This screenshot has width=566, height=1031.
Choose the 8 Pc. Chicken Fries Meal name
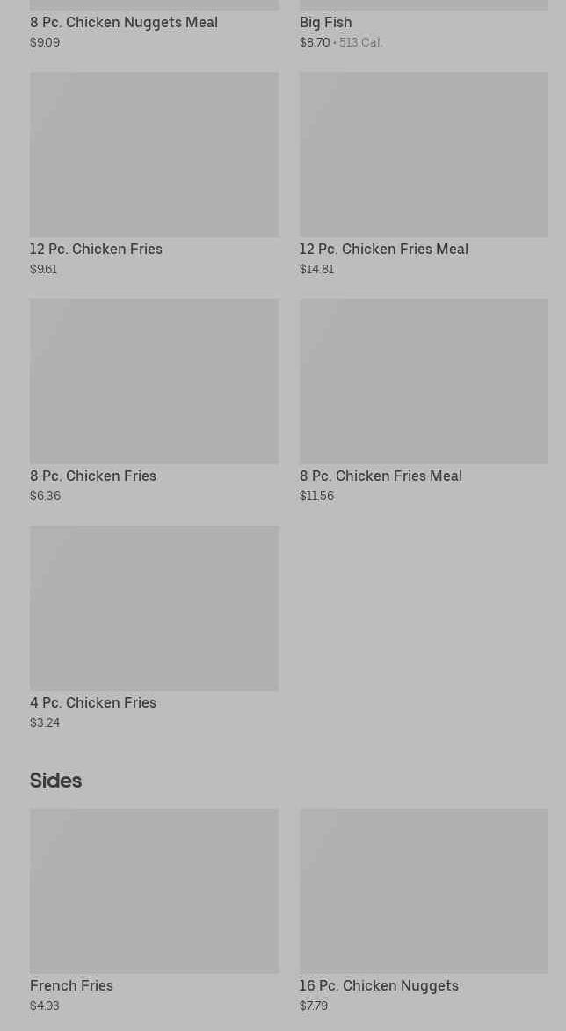tap(381, 476)
